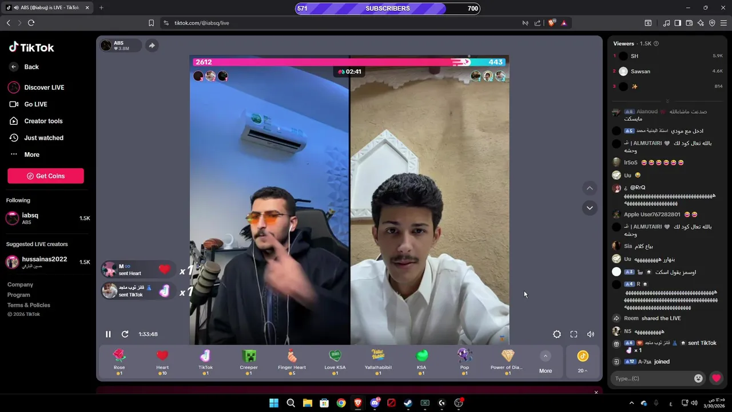Reload the browser page

pyautogui.click(x=31, y=23)
